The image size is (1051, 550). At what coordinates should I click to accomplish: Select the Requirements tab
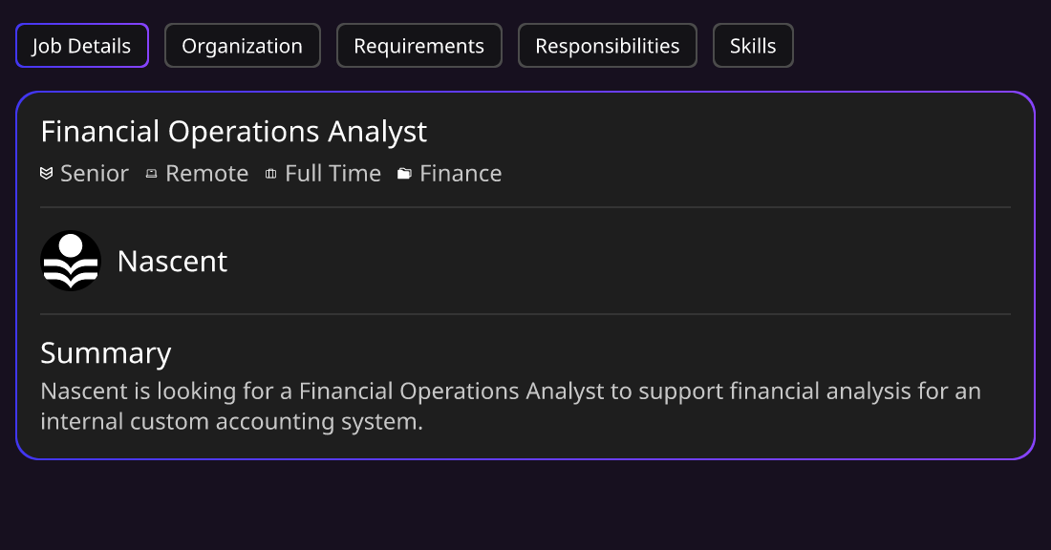click(418, 46)
